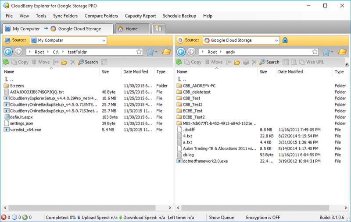Image resolution: width=351 pixels, height=222 pixels.
Task: Rename selected item in local pane
Action: click(x=56, y=62)
